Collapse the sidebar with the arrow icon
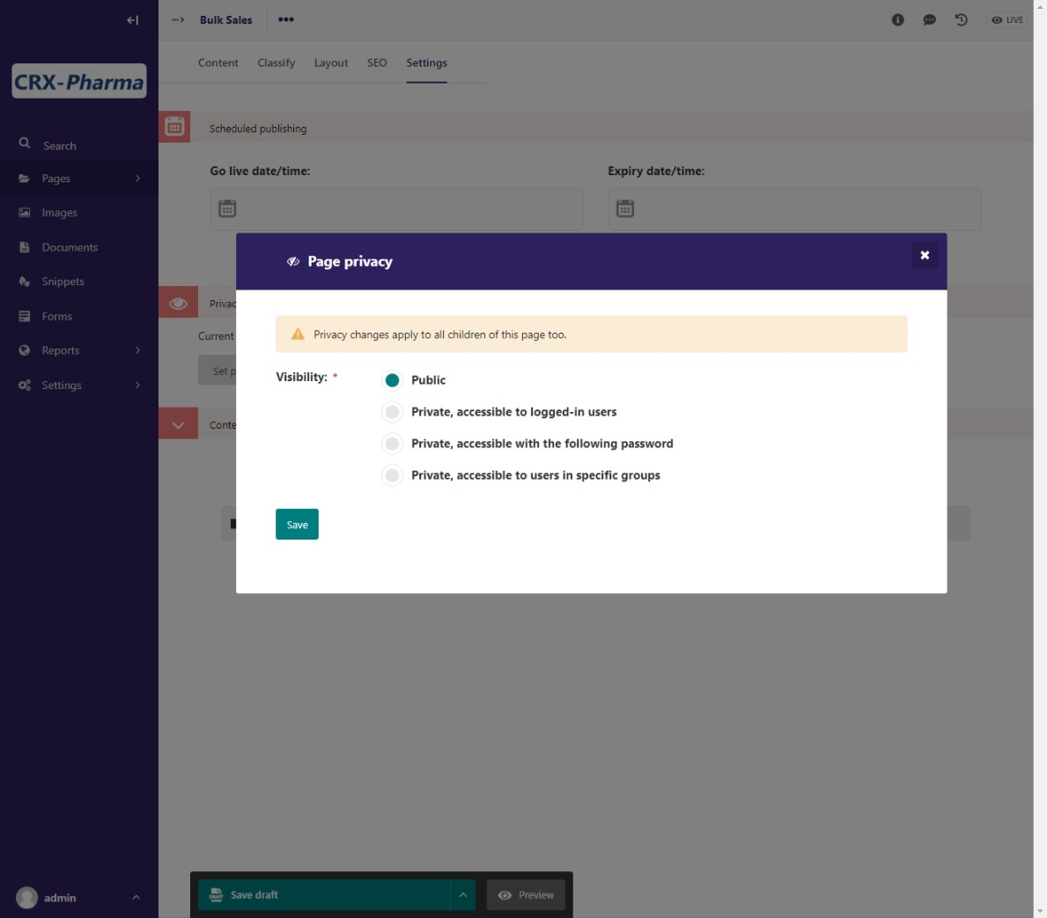 click(x=132, y=20)
